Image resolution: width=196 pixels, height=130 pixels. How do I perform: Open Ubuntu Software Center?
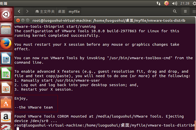click(6, 103)
